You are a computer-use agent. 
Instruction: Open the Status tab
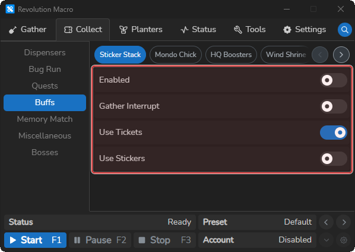coord(198,30)
